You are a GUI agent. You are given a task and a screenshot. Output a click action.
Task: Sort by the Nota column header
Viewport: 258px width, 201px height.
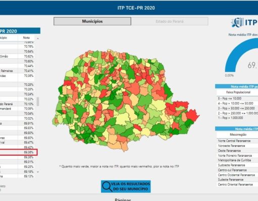26,38
